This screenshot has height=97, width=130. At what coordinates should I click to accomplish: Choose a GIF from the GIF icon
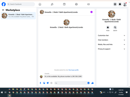click(51, 83)
